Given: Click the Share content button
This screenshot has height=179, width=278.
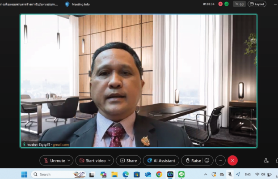Looking at the screenshot, I should click(x=128, y=161).
